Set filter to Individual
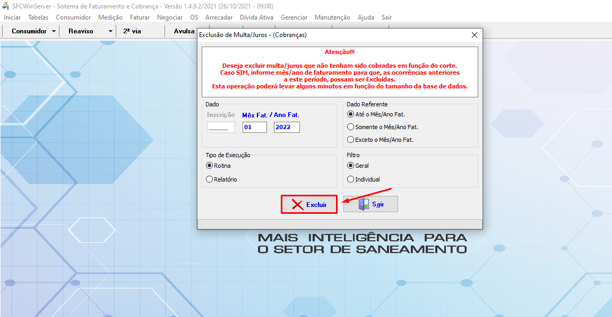 click(x=350, y=179)
